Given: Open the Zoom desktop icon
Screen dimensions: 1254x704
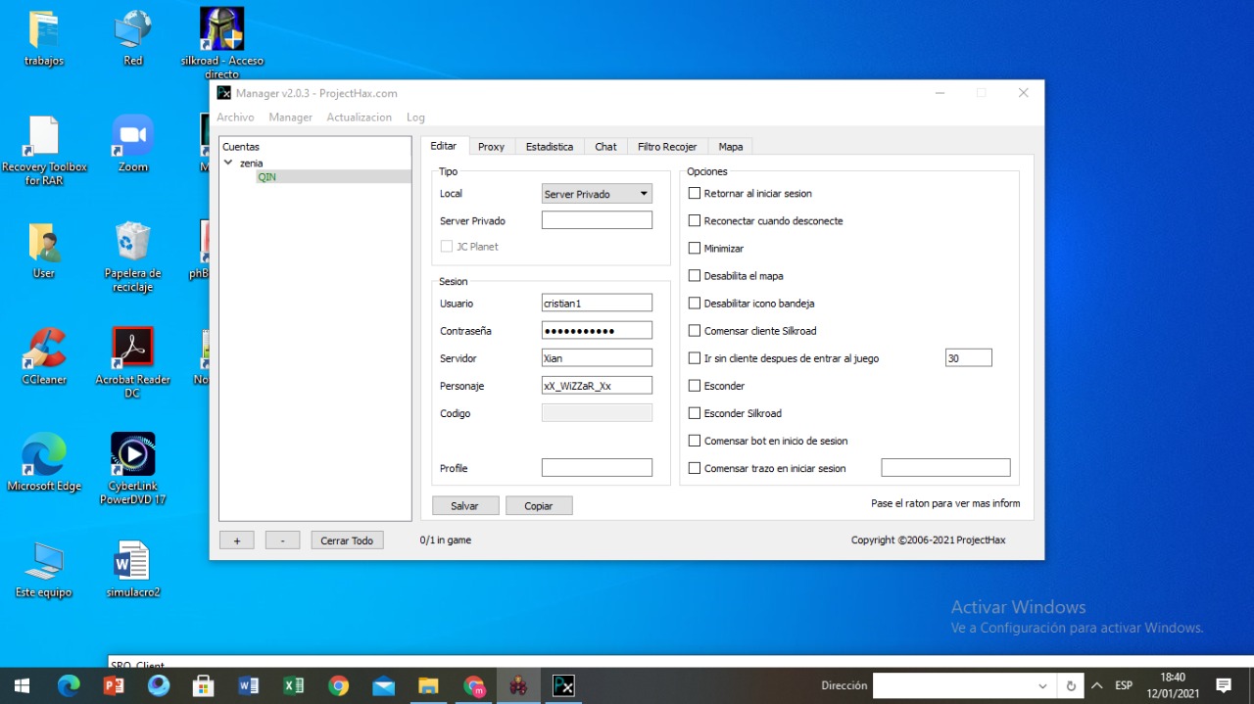Looking at the screenshot, I should click(132, 137).
